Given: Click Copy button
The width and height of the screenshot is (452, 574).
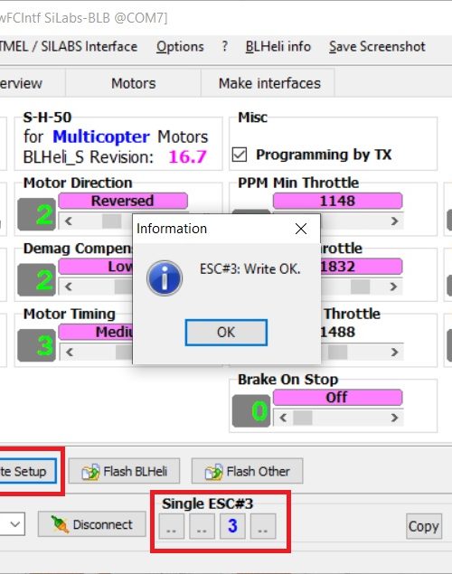Looking at the screenshot, I should [x=423, y=526].
